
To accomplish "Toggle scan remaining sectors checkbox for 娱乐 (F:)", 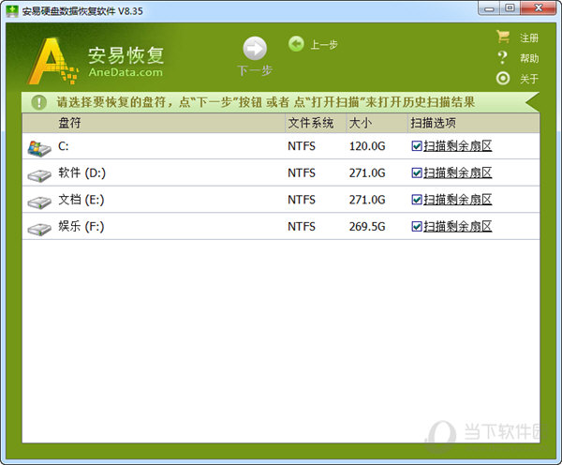I will click(x=417, y=226).
